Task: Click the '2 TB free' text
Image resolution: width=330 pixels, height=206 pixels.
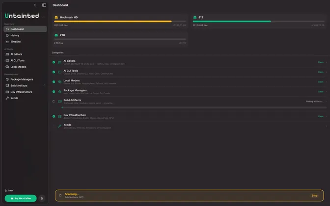Action: click(58, 43)
